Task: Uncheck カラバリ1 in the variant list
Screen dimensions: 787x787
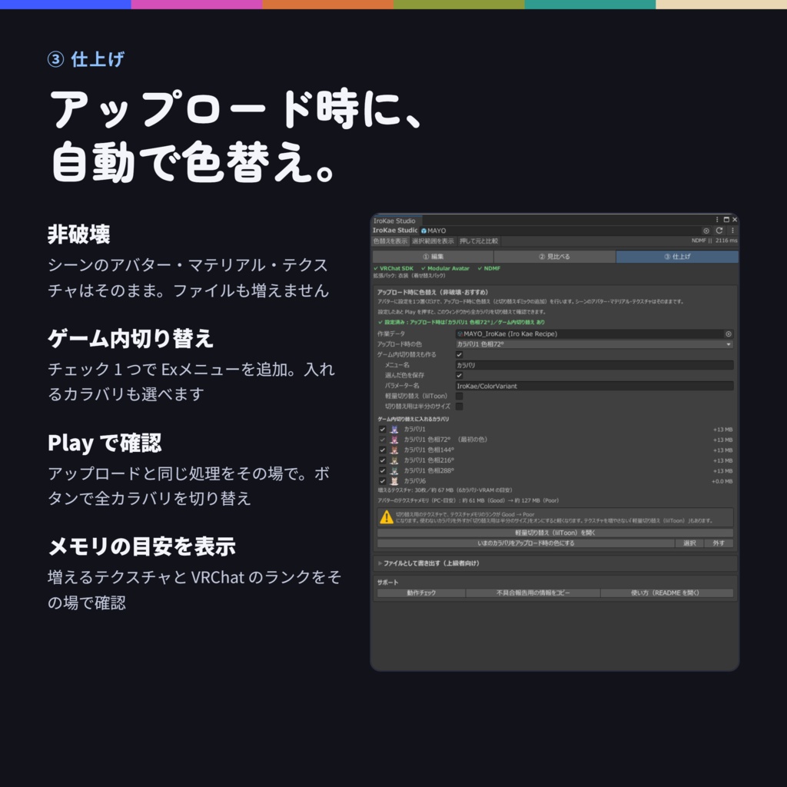Action: [383, 429]
